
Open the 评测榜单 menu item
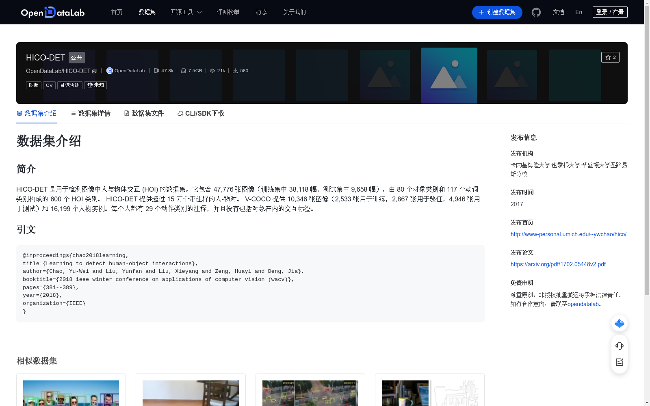coord(228,12)
